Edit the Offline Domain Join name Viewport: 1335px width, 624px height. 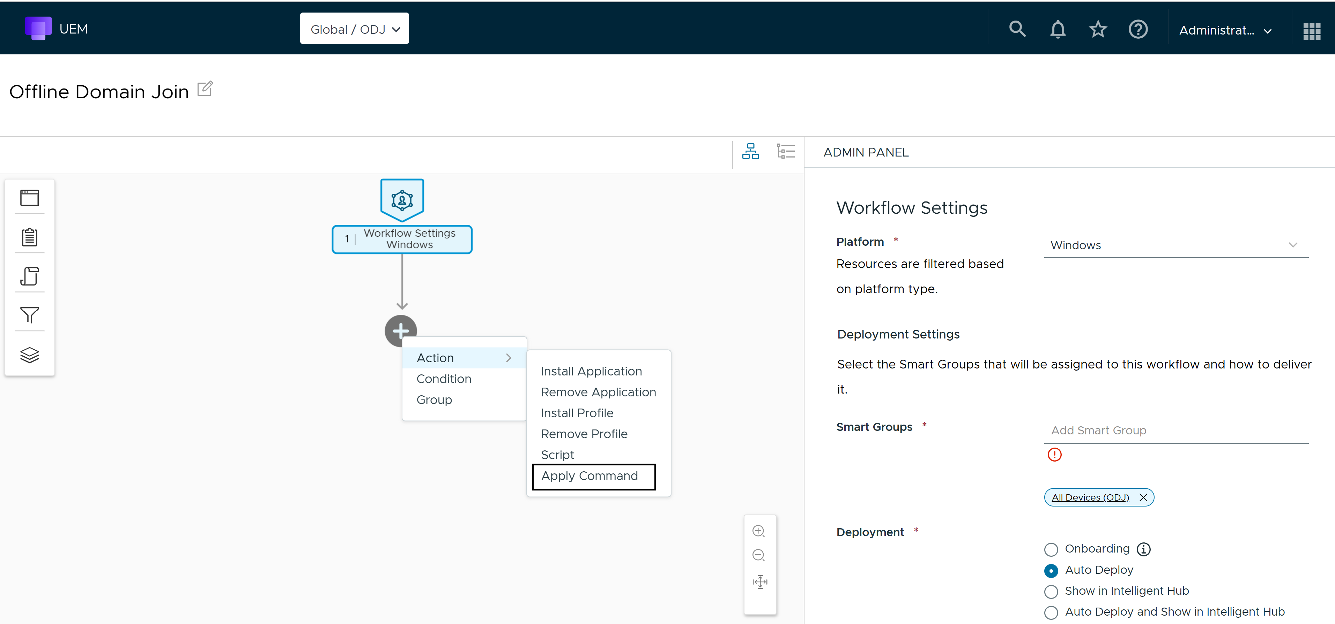point(205,89)
